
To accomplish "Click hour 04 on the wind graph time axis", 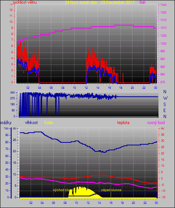I will point(39,88).
